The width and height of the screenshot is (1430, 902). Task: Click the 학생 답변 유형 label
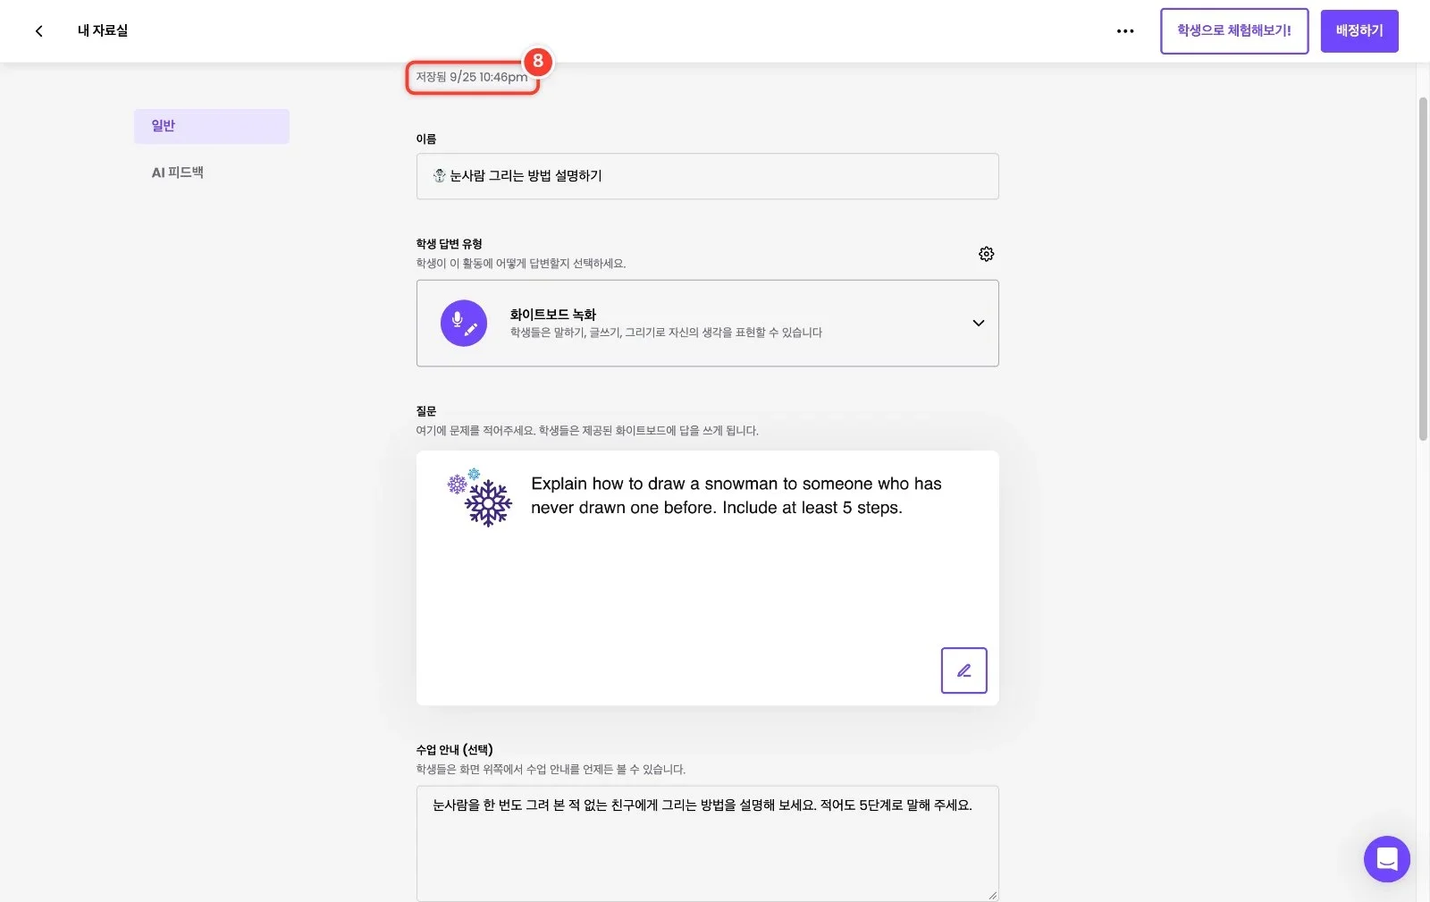(449, 244)
